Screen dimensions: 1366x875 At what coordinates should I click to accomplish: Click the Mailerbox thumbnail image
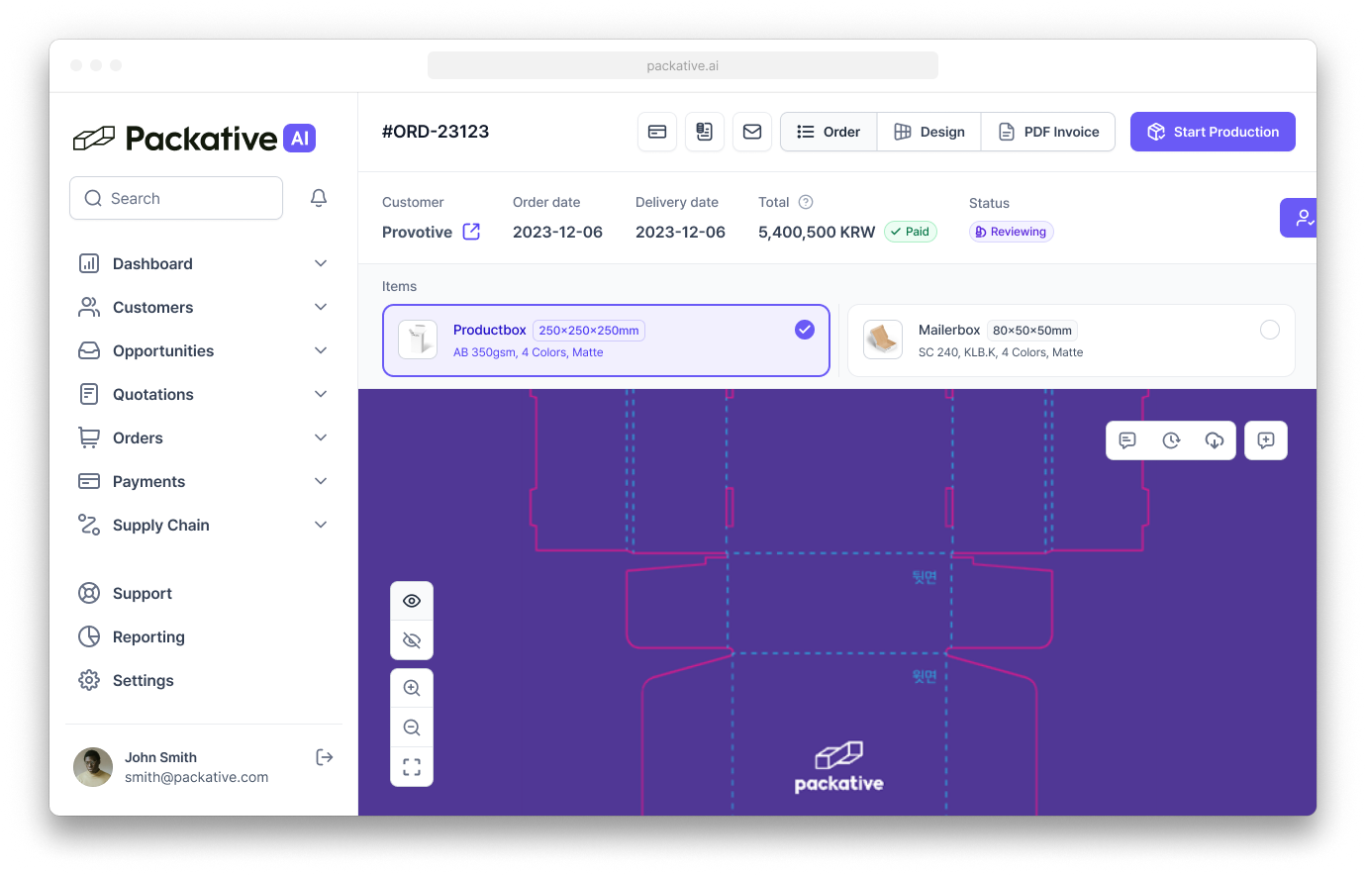point(883,340)
